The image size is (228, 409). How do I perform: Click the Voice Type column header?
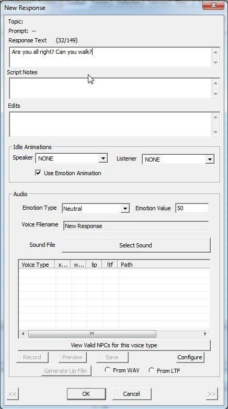pos(37,265)
